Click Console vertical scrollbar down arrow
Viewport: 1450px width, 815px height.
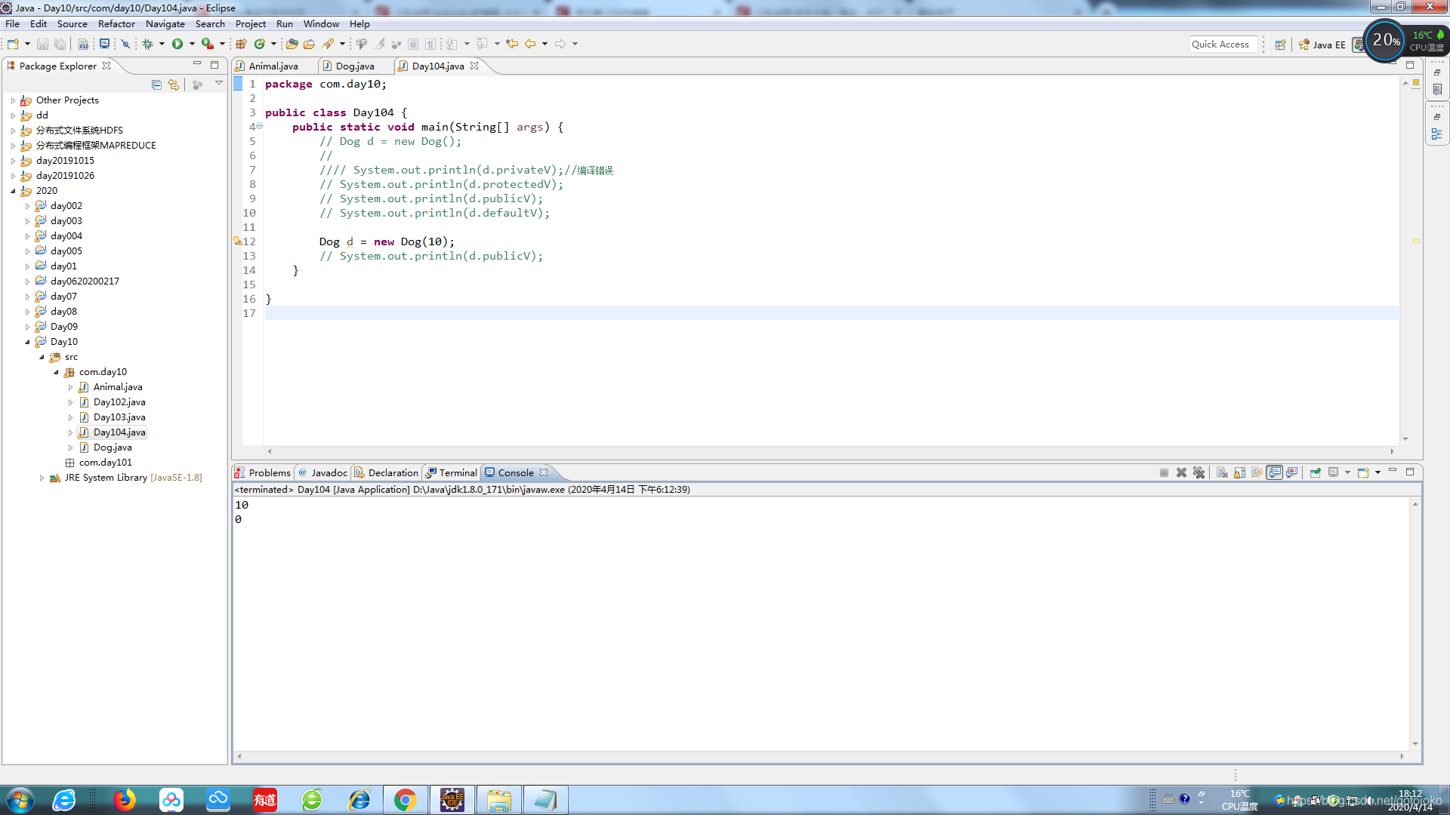[1415, 744]
